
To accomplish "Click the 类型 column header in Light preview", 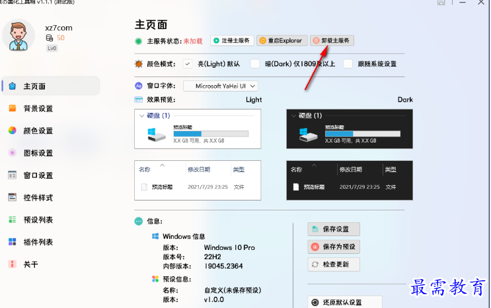I will click(239, 169).
